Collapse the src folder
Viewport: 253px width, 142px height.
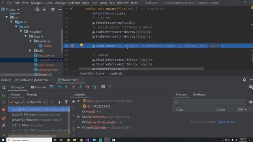tap(7, 17)
